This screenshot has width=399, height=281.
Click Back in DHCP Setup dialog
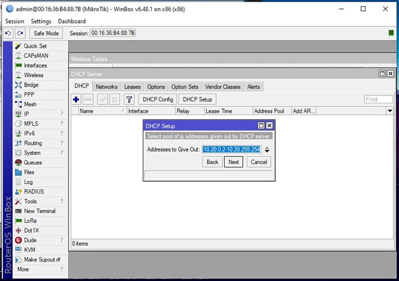212,162
